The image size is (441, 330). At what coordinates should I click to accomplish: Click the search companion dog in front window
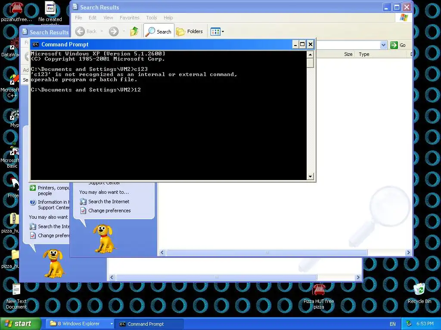tap(104, 239)
